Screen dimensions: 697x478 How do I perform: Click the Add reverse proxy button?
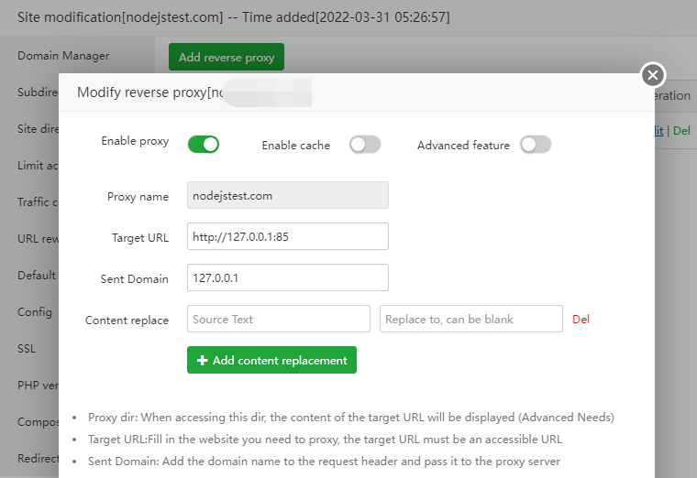227,57
